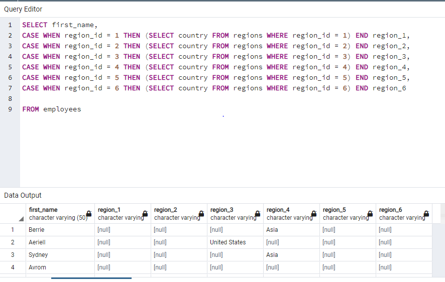Place cursor on first_name in line 1
Viewport: 445px width, 282px height.
click(73, 25)
